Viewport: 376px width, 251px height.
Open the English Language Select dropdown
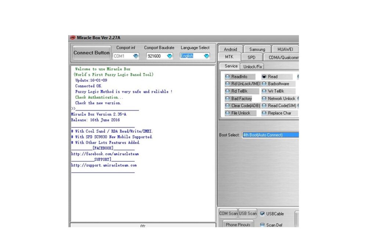click(206, 55)
